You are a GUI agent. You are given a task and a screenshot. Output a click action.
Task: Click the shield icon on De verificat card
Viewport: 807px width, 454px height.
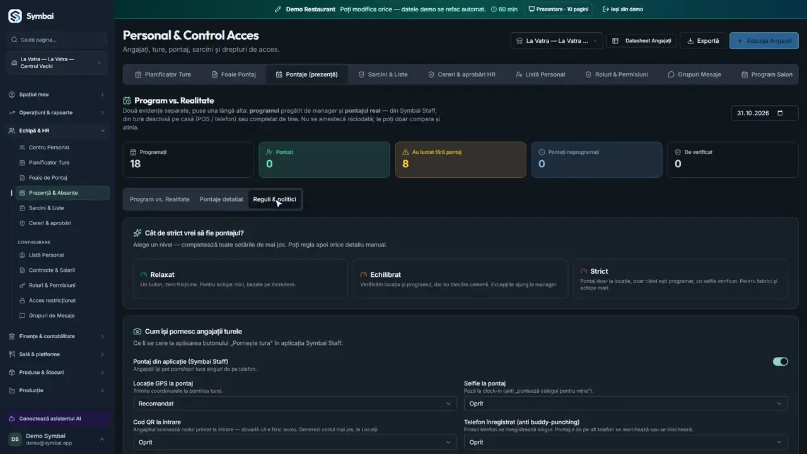[x=678, y=152]
